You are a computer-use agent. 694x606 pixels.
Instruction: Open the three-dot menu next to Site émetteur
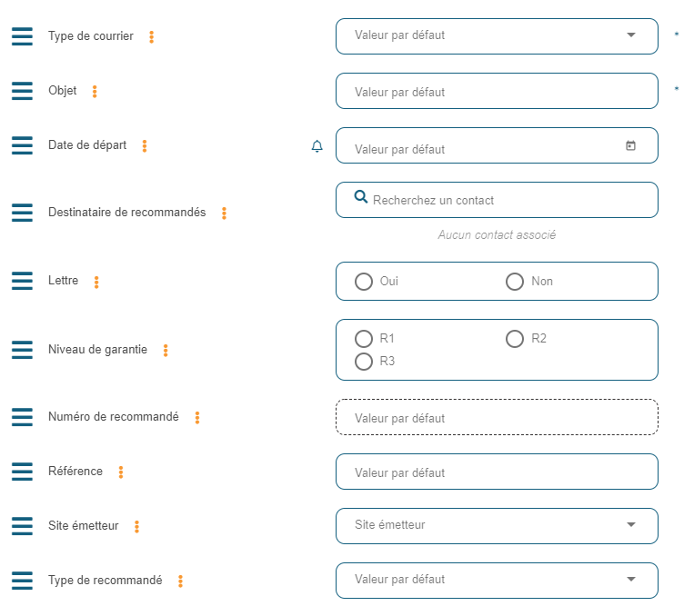coord(136,526)
